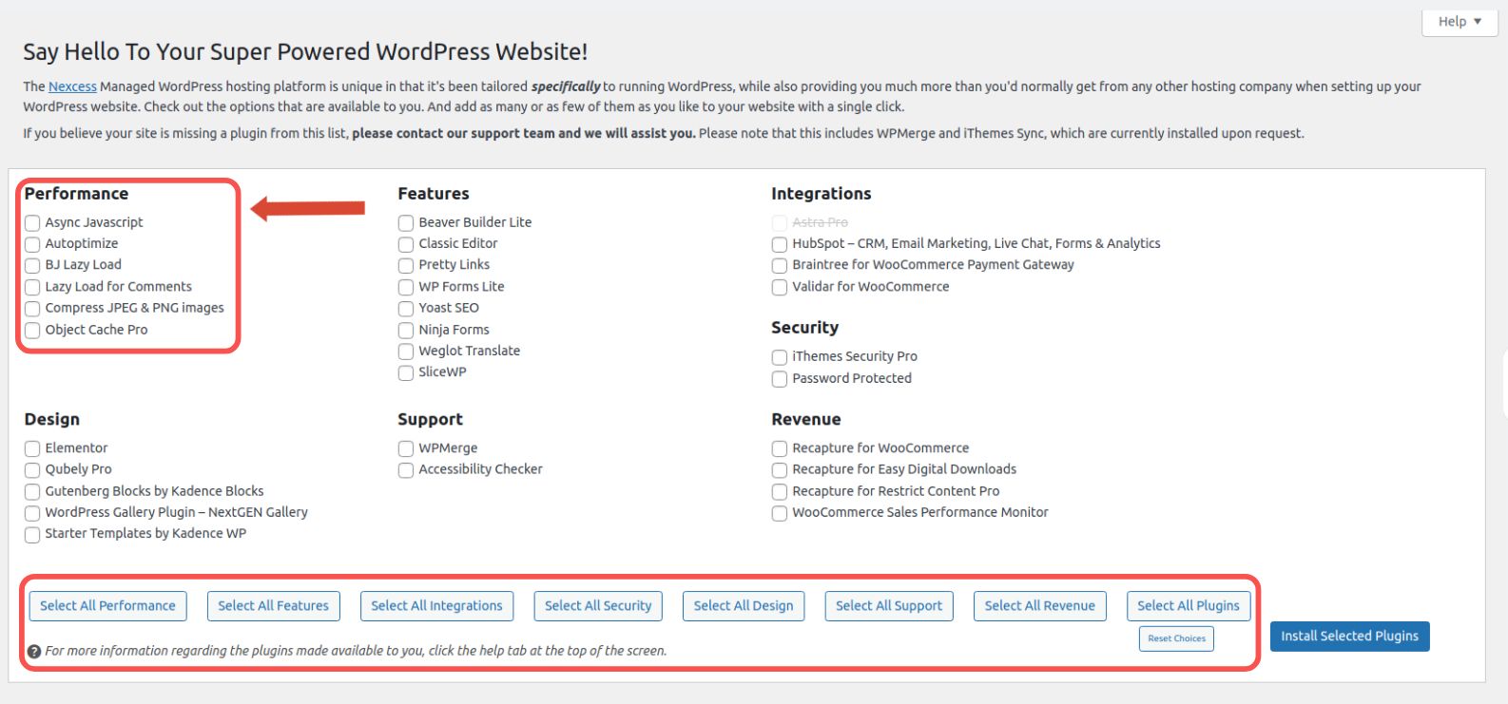Enable the Autoptimize checkbox

pos(32,244)
